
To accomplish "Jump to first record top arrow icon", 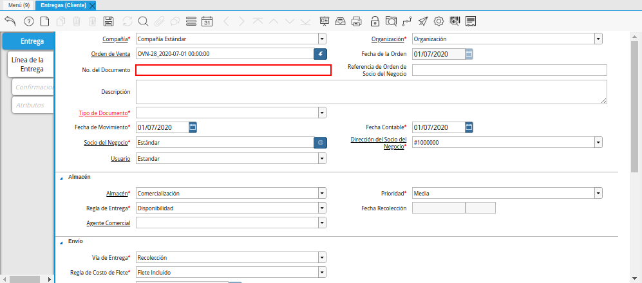I will (258, 21).
